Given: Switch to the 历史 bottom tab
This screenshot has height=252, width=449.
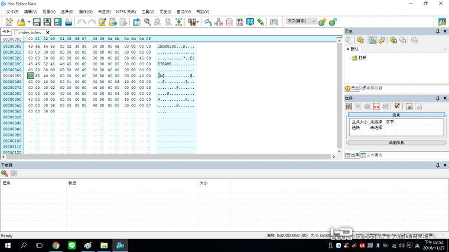Looking at the screenshot, I should coord(352,88).
